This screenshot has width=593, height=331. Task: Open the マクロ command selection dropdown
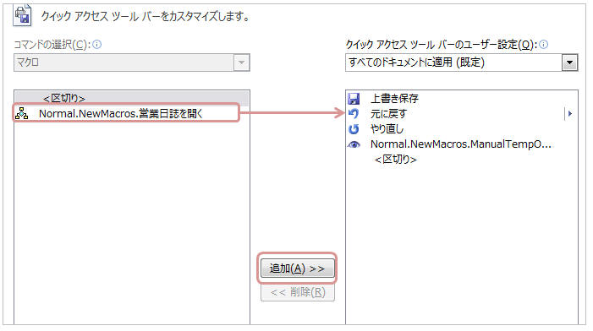[x=132, y=62]
